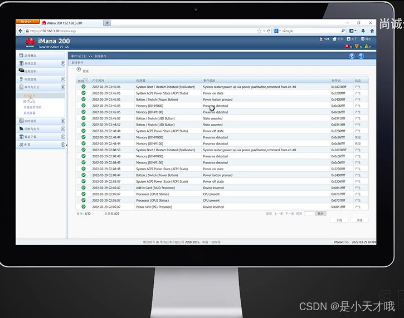Expand the 配置 configuration section
This screenshot has width=404, height=318.
(x=62, y=145)
